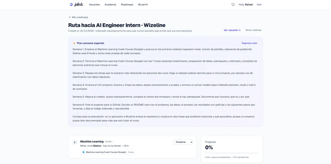Image resolution: width=331 pixels, height=164 pixels.
Task: Click the Progreso progress bar
Action: point(232,153)
